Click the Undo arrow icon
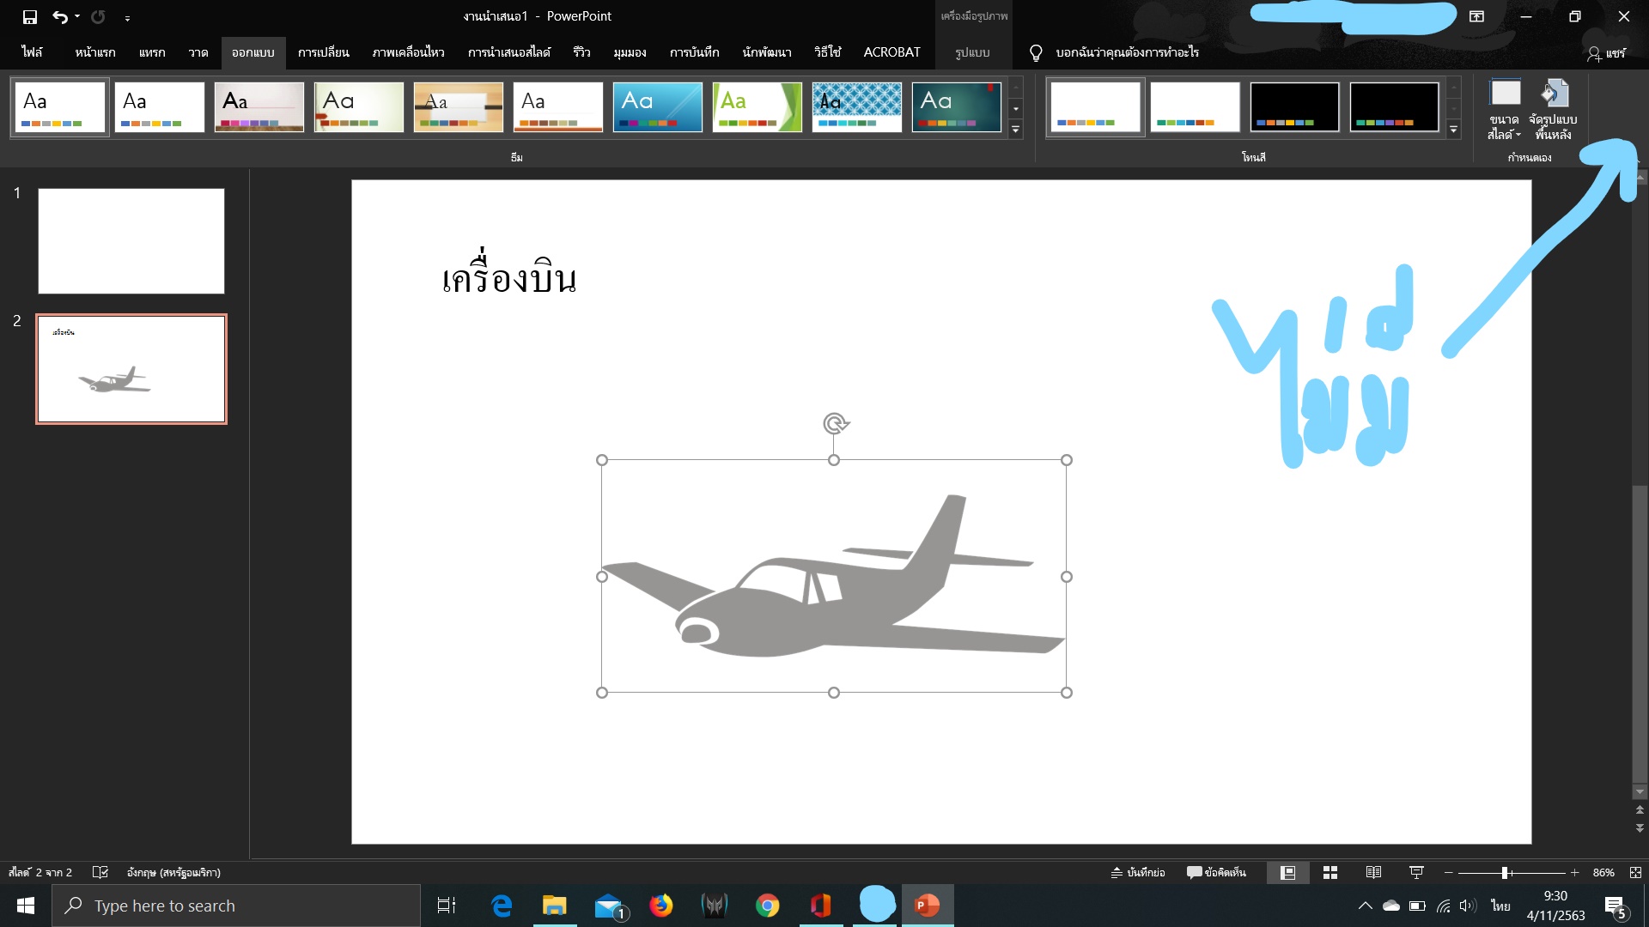The width and height of the screenshot is (1649, 927). pos(59,16)
